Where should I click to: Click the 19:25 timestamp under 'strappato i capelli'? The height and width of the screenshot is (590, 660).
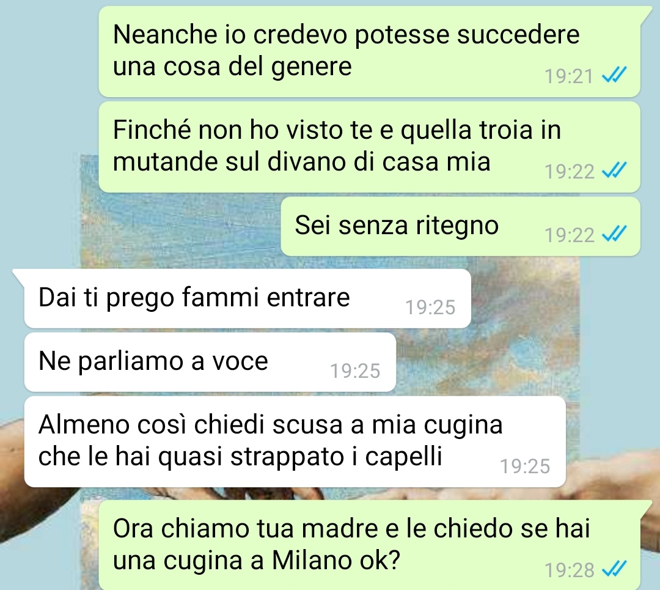tap(525, 466)
